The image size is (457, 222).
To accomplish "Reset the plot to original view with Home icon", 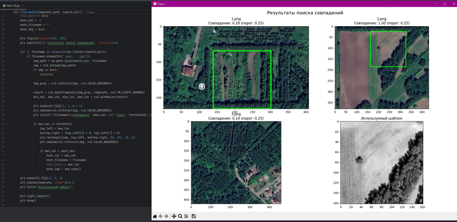I will click(155, 216).
